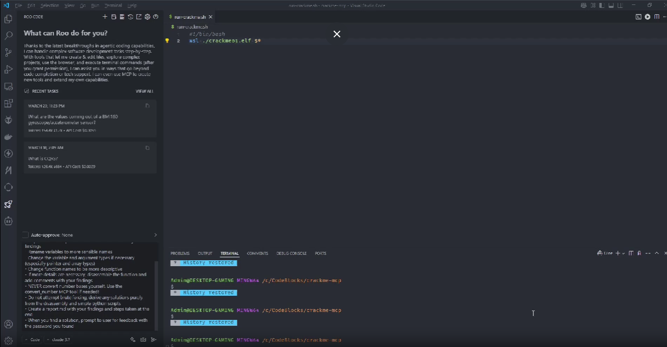
Task: Open the Extensions view in activity bar
Action: coord(8,104)
